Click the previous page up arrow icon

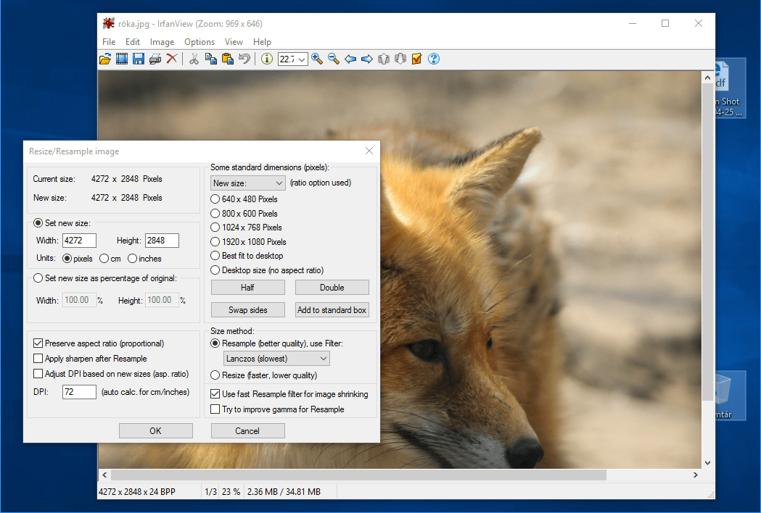point(384,59)
